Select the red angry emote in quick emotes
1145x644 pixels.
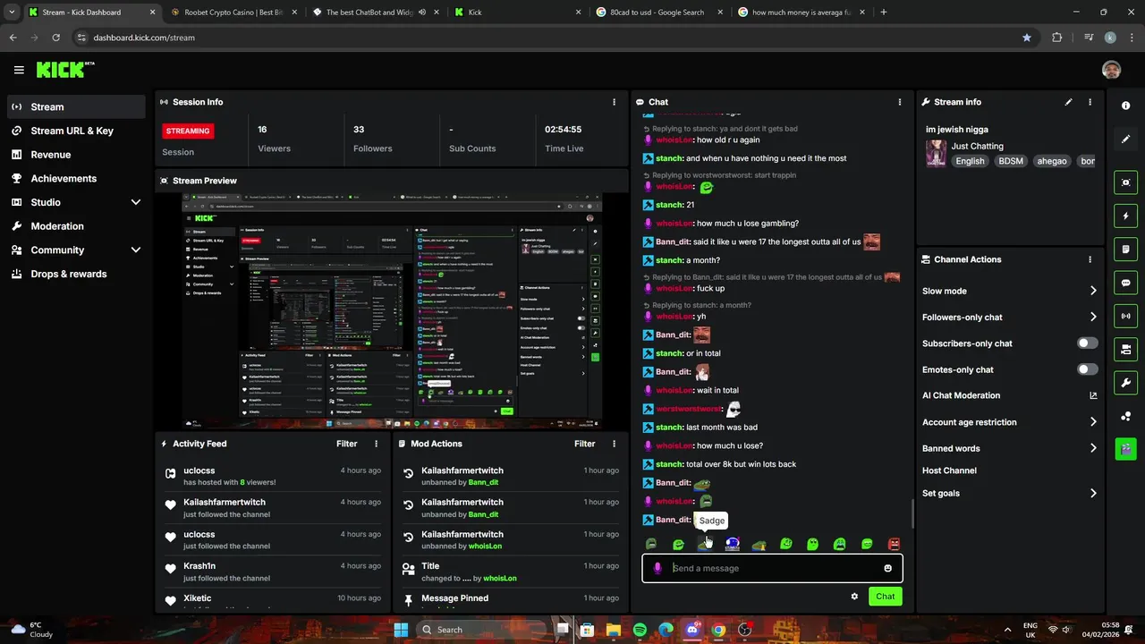coord(894,544)
